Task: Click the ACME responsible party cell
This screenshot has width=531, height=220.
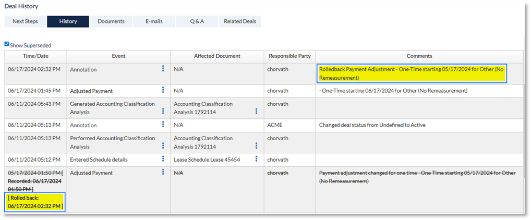Action: pyautogui.click(x=290, y=125)
